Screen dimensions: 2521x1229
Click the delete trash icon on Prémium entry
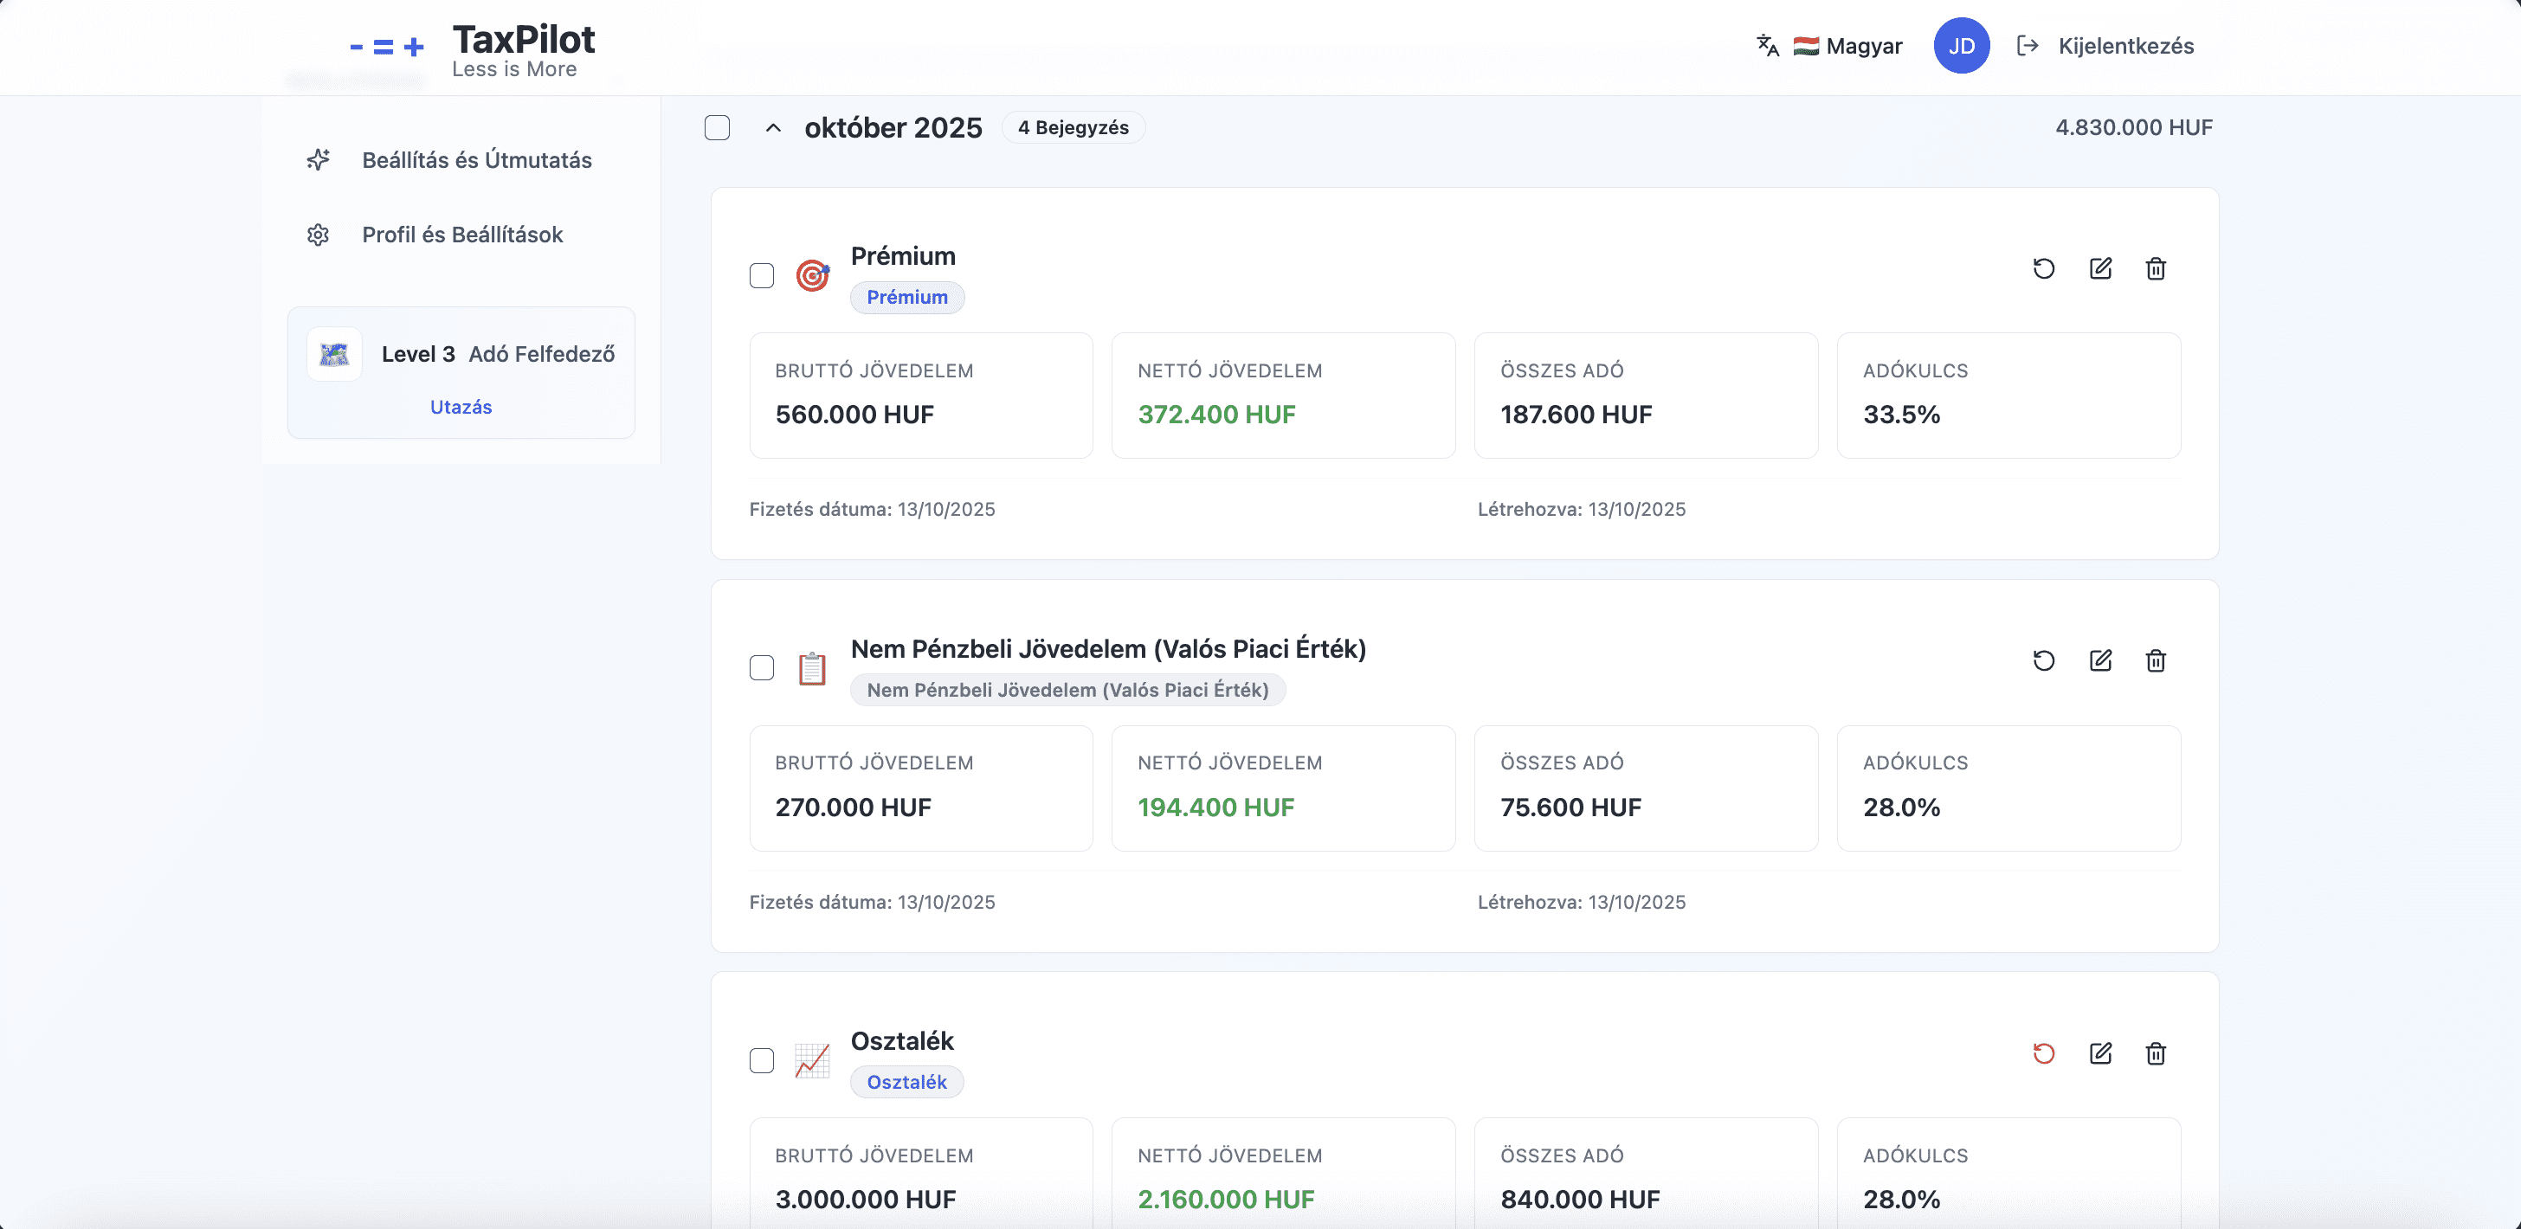click(x=2155, y=269)
